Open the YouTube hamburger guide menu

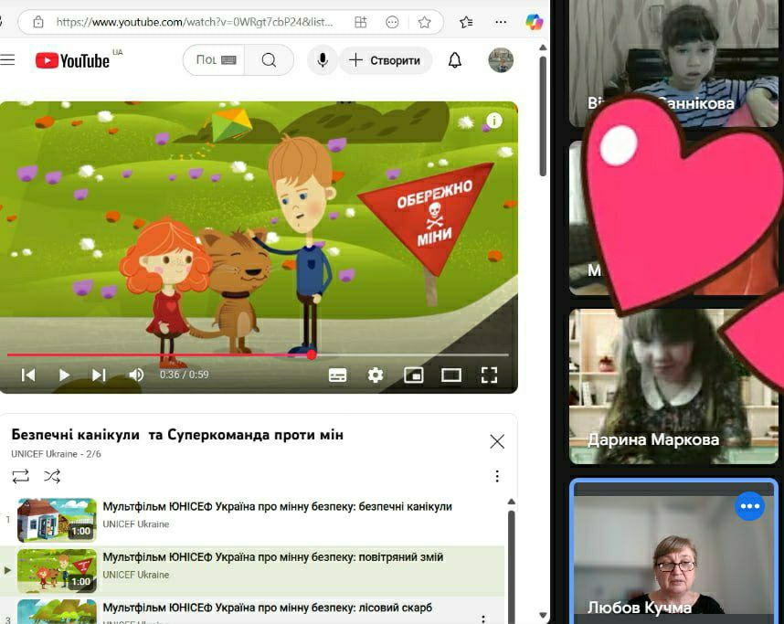pyautogui.click(x=7, y=60)
